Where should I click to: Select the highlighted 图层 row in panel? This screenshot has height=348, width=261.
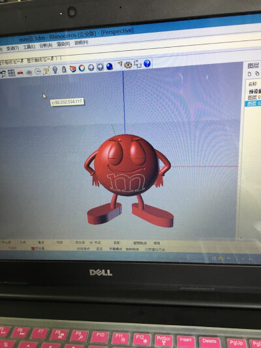(253, 104)
